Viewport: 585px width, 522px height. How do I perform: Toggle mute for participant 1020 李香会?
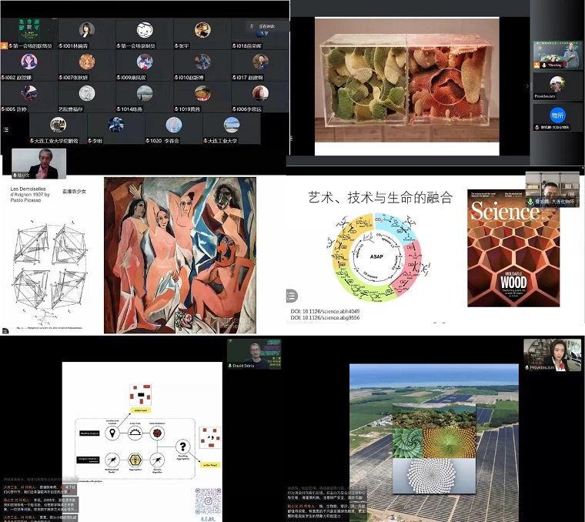coord(147,141)
